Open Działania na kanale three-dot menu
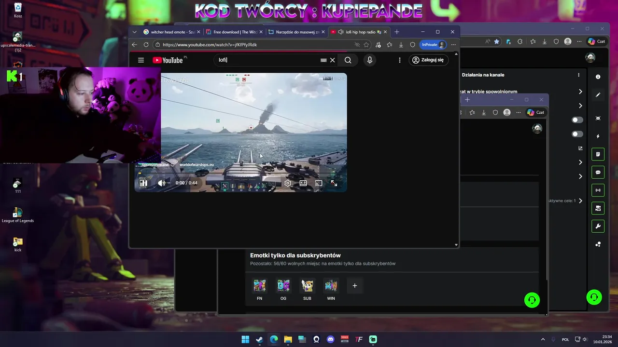 tap(578, 75)
